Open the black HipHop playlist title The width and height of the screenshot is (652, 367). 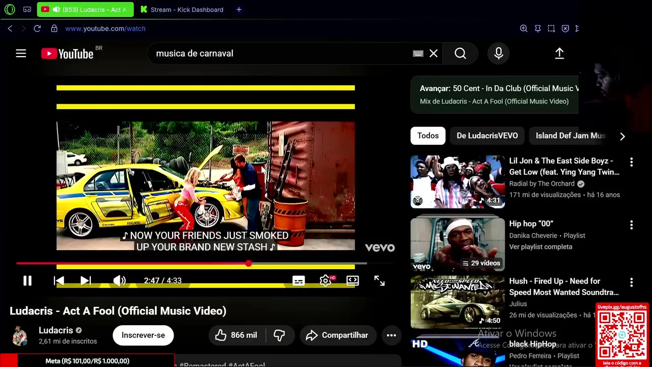[532, 344]
